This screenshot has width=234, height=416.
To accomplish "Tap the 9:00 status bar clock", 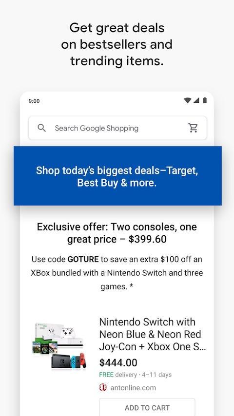I will pyautogui.click(x=34, y=101).
